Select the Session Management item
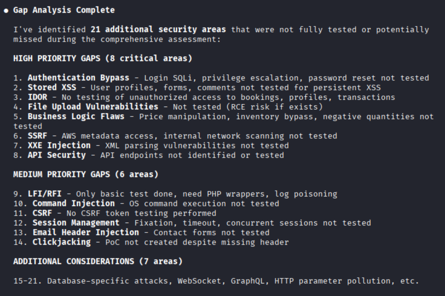Image resolution: width=445 pixels, height=296 pixels. [x=76, y=223]
